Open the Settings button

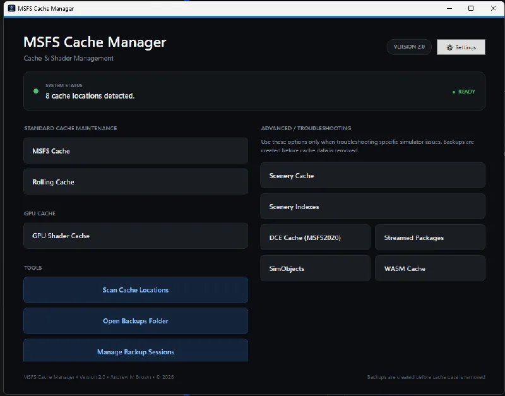[x=461, y=47]
